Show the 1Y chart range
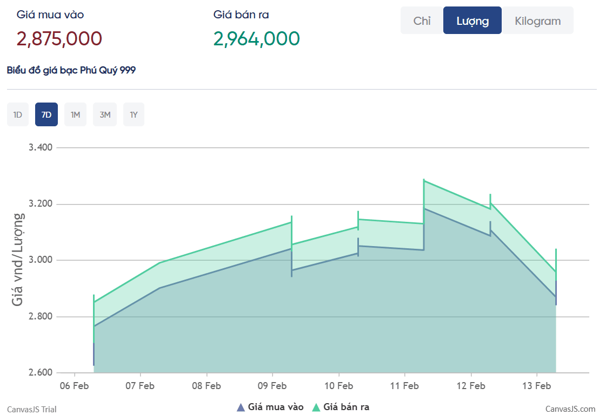Screen dimensions: 599x415 (x=134, y=114)
